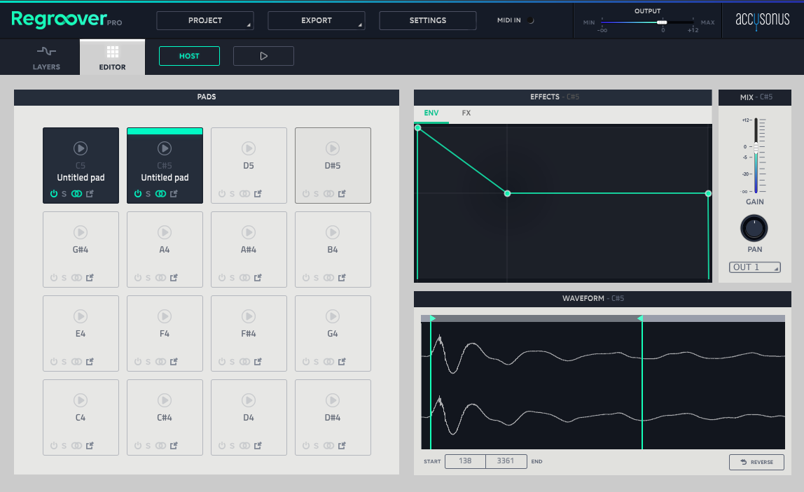
Task: Play the F4 pad preview
Action: pyautogui.click(x=165, y=317)
